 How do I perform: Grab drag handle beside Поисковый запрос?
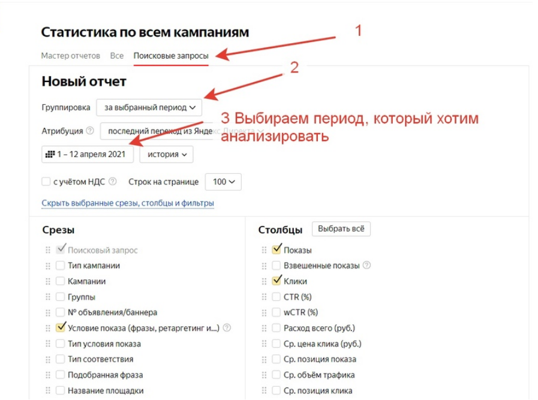pyautogui.click(x=48, y=250)
